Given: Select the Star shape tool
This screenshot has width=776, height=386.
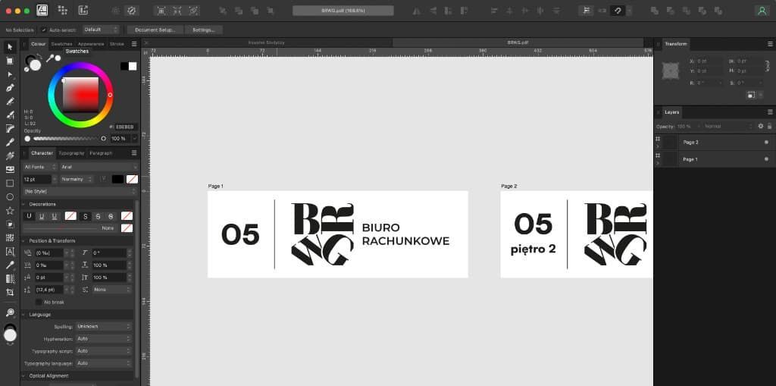Looking at the screenshot, I should pos(10,210).
